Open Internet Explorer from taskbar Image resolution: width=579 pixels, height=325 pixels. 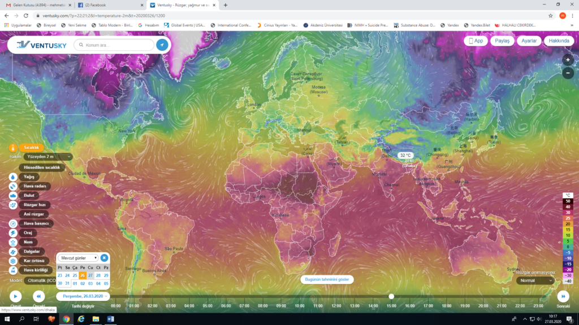(81, 319)
